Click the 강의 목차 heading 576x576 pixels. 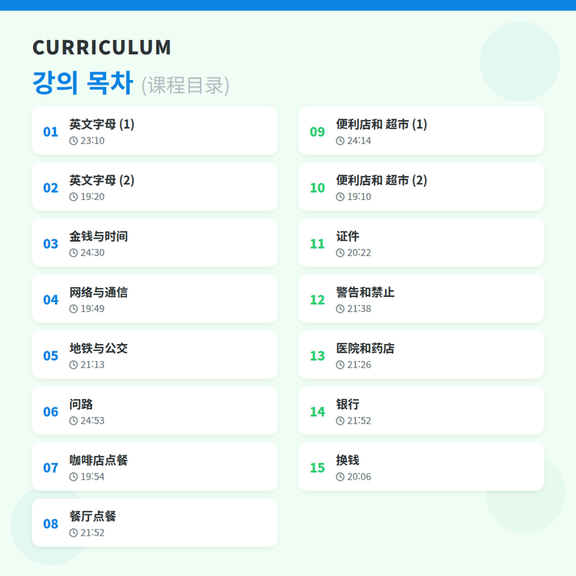(x=82, y=83)
